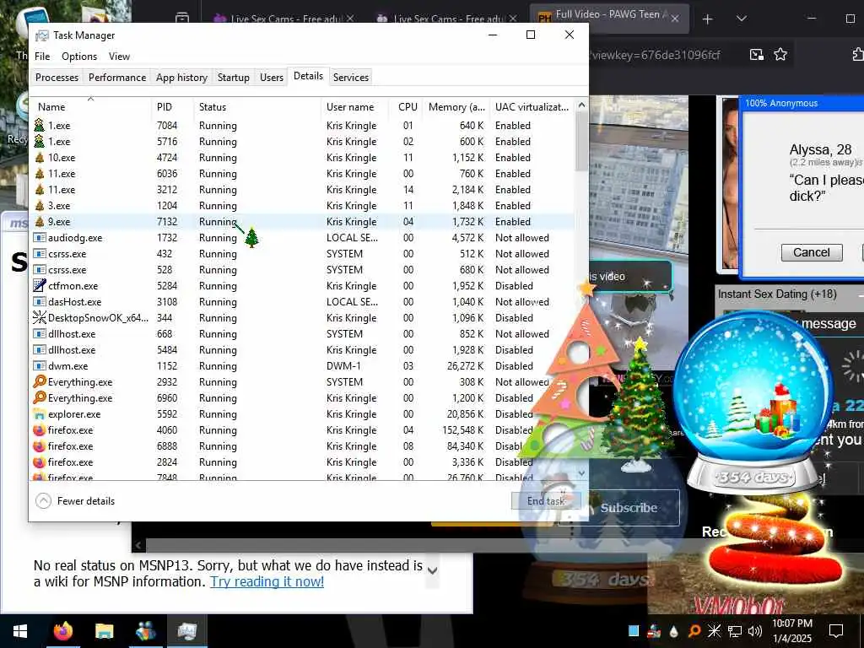
Task: Select the audiodg.exe process
Action: (x=303, y=237)
